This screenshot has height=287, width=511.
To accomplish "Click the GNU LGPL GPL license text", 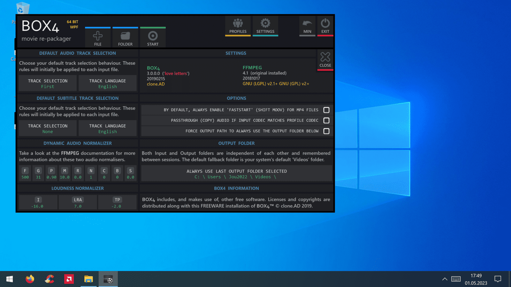I will pos(276,84).
